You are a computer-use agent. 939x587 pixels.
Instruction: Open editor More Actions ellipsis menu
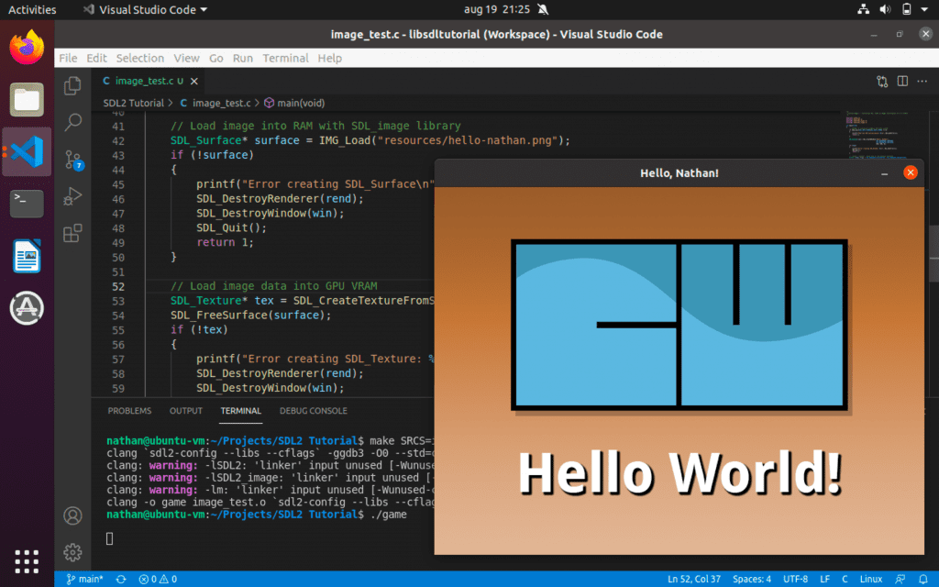[x=922, y=82]
